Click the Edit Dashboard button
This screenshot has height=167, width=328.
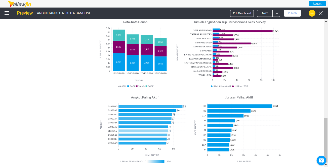pos(242,13)
